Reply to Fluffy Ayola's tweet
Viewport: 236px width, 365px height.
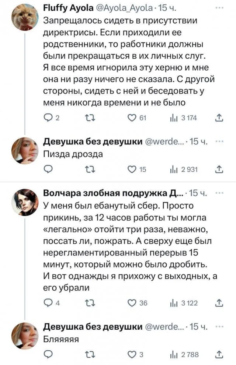(48, 118)
